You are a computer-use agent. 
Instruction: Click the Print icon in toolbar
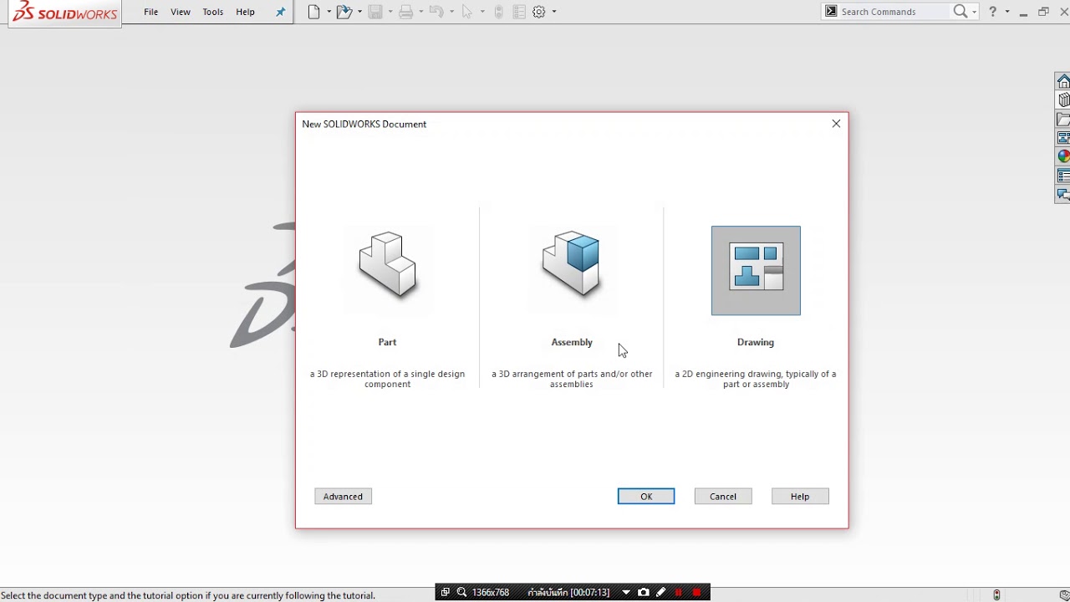click(406, 12)
